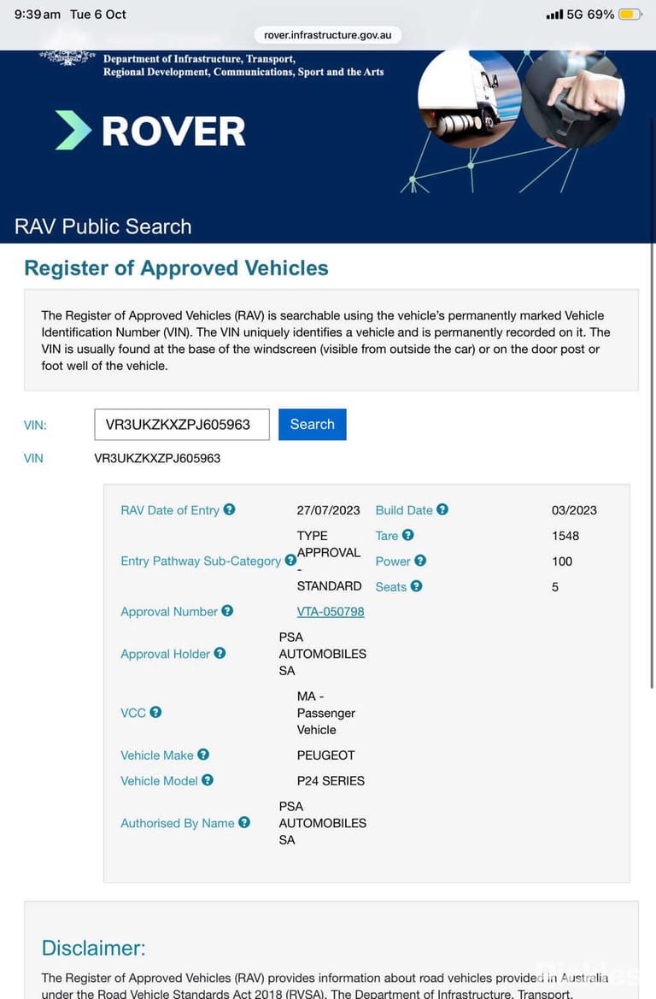The height and width of the screenshot is (999, 656).
Task: Tap the rover.infrastructure.gov.au address bar
Action: 328,34
